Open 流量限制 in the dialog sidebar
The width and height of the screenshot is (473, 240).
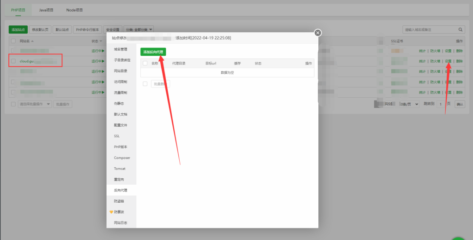click(121, 93)
